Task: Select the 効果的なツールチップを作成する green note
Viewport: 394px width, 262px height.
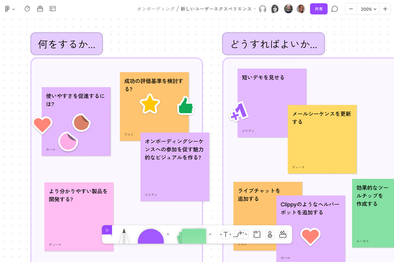Action: 373,213
